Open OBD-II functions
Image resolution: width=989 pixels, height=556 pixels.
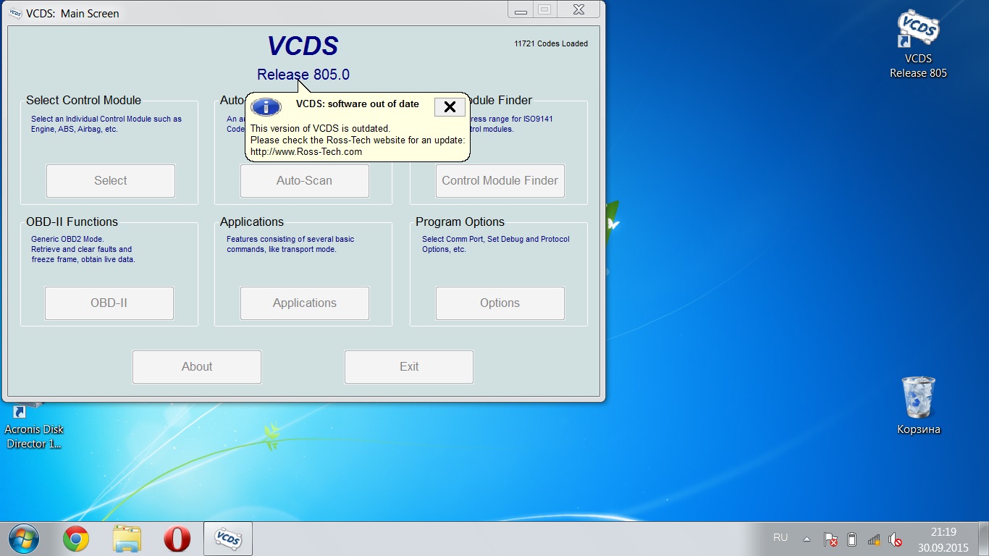(x=109, y=303)
